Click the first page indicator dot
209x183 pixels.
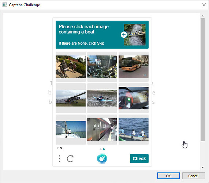coord(101,149)
